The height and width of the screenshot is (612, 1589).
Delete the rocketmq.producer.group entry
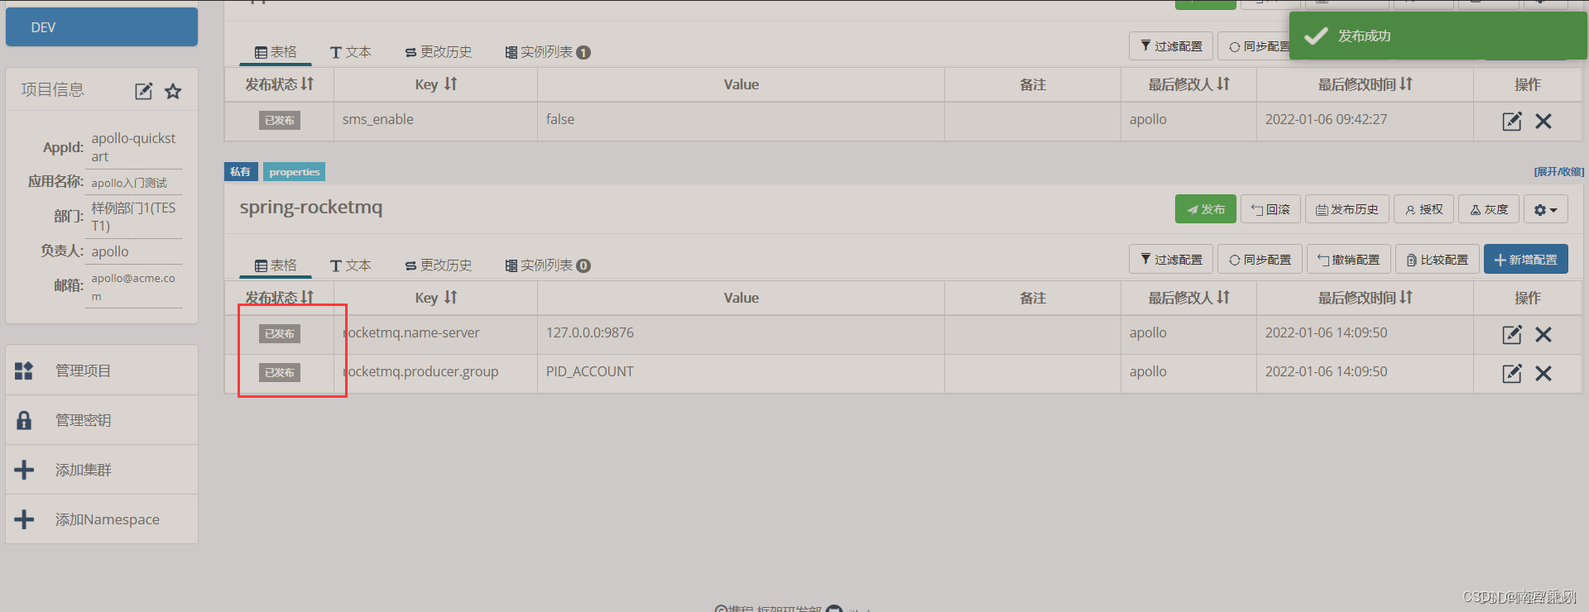pyautogui.click(x=1543, y=373)
